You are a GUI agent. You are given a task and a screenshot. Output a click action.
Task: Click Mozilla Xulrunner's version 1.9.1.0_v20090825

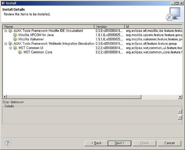(x=109, y=39)
